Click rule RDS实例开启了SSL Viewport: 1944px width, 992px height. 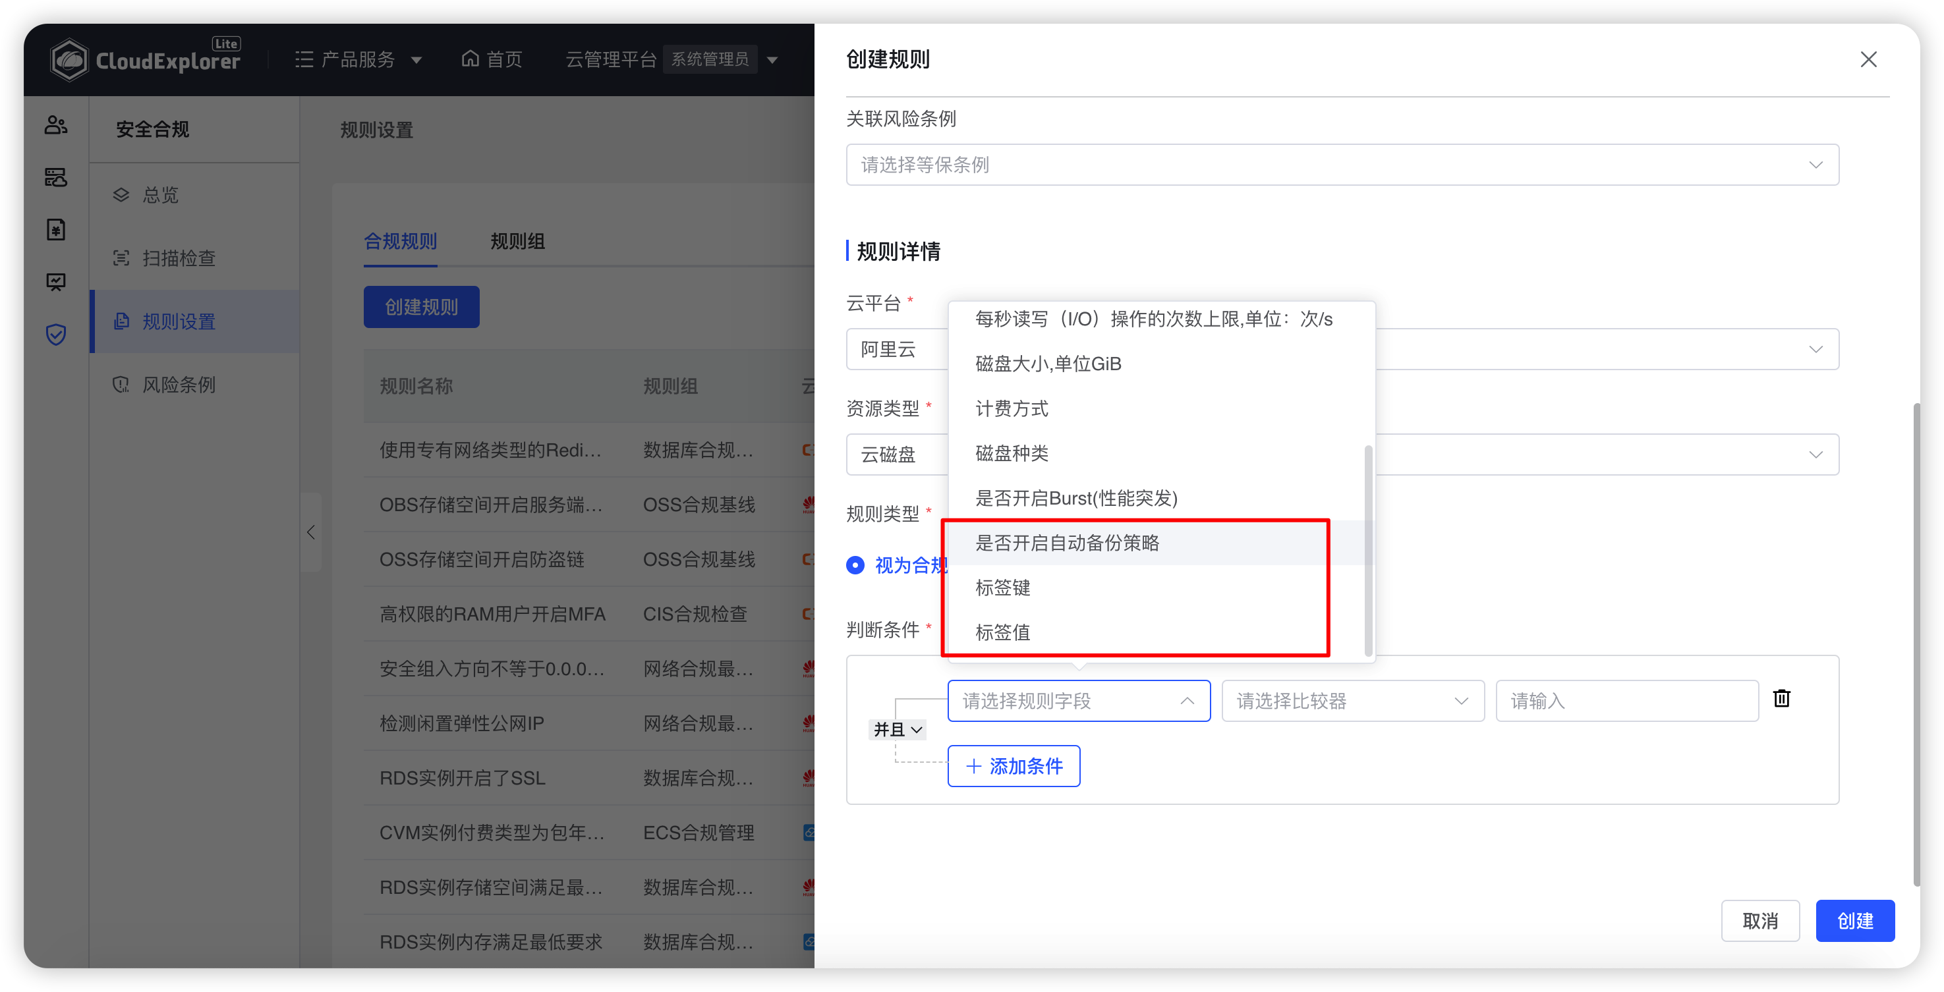(462, 779)
